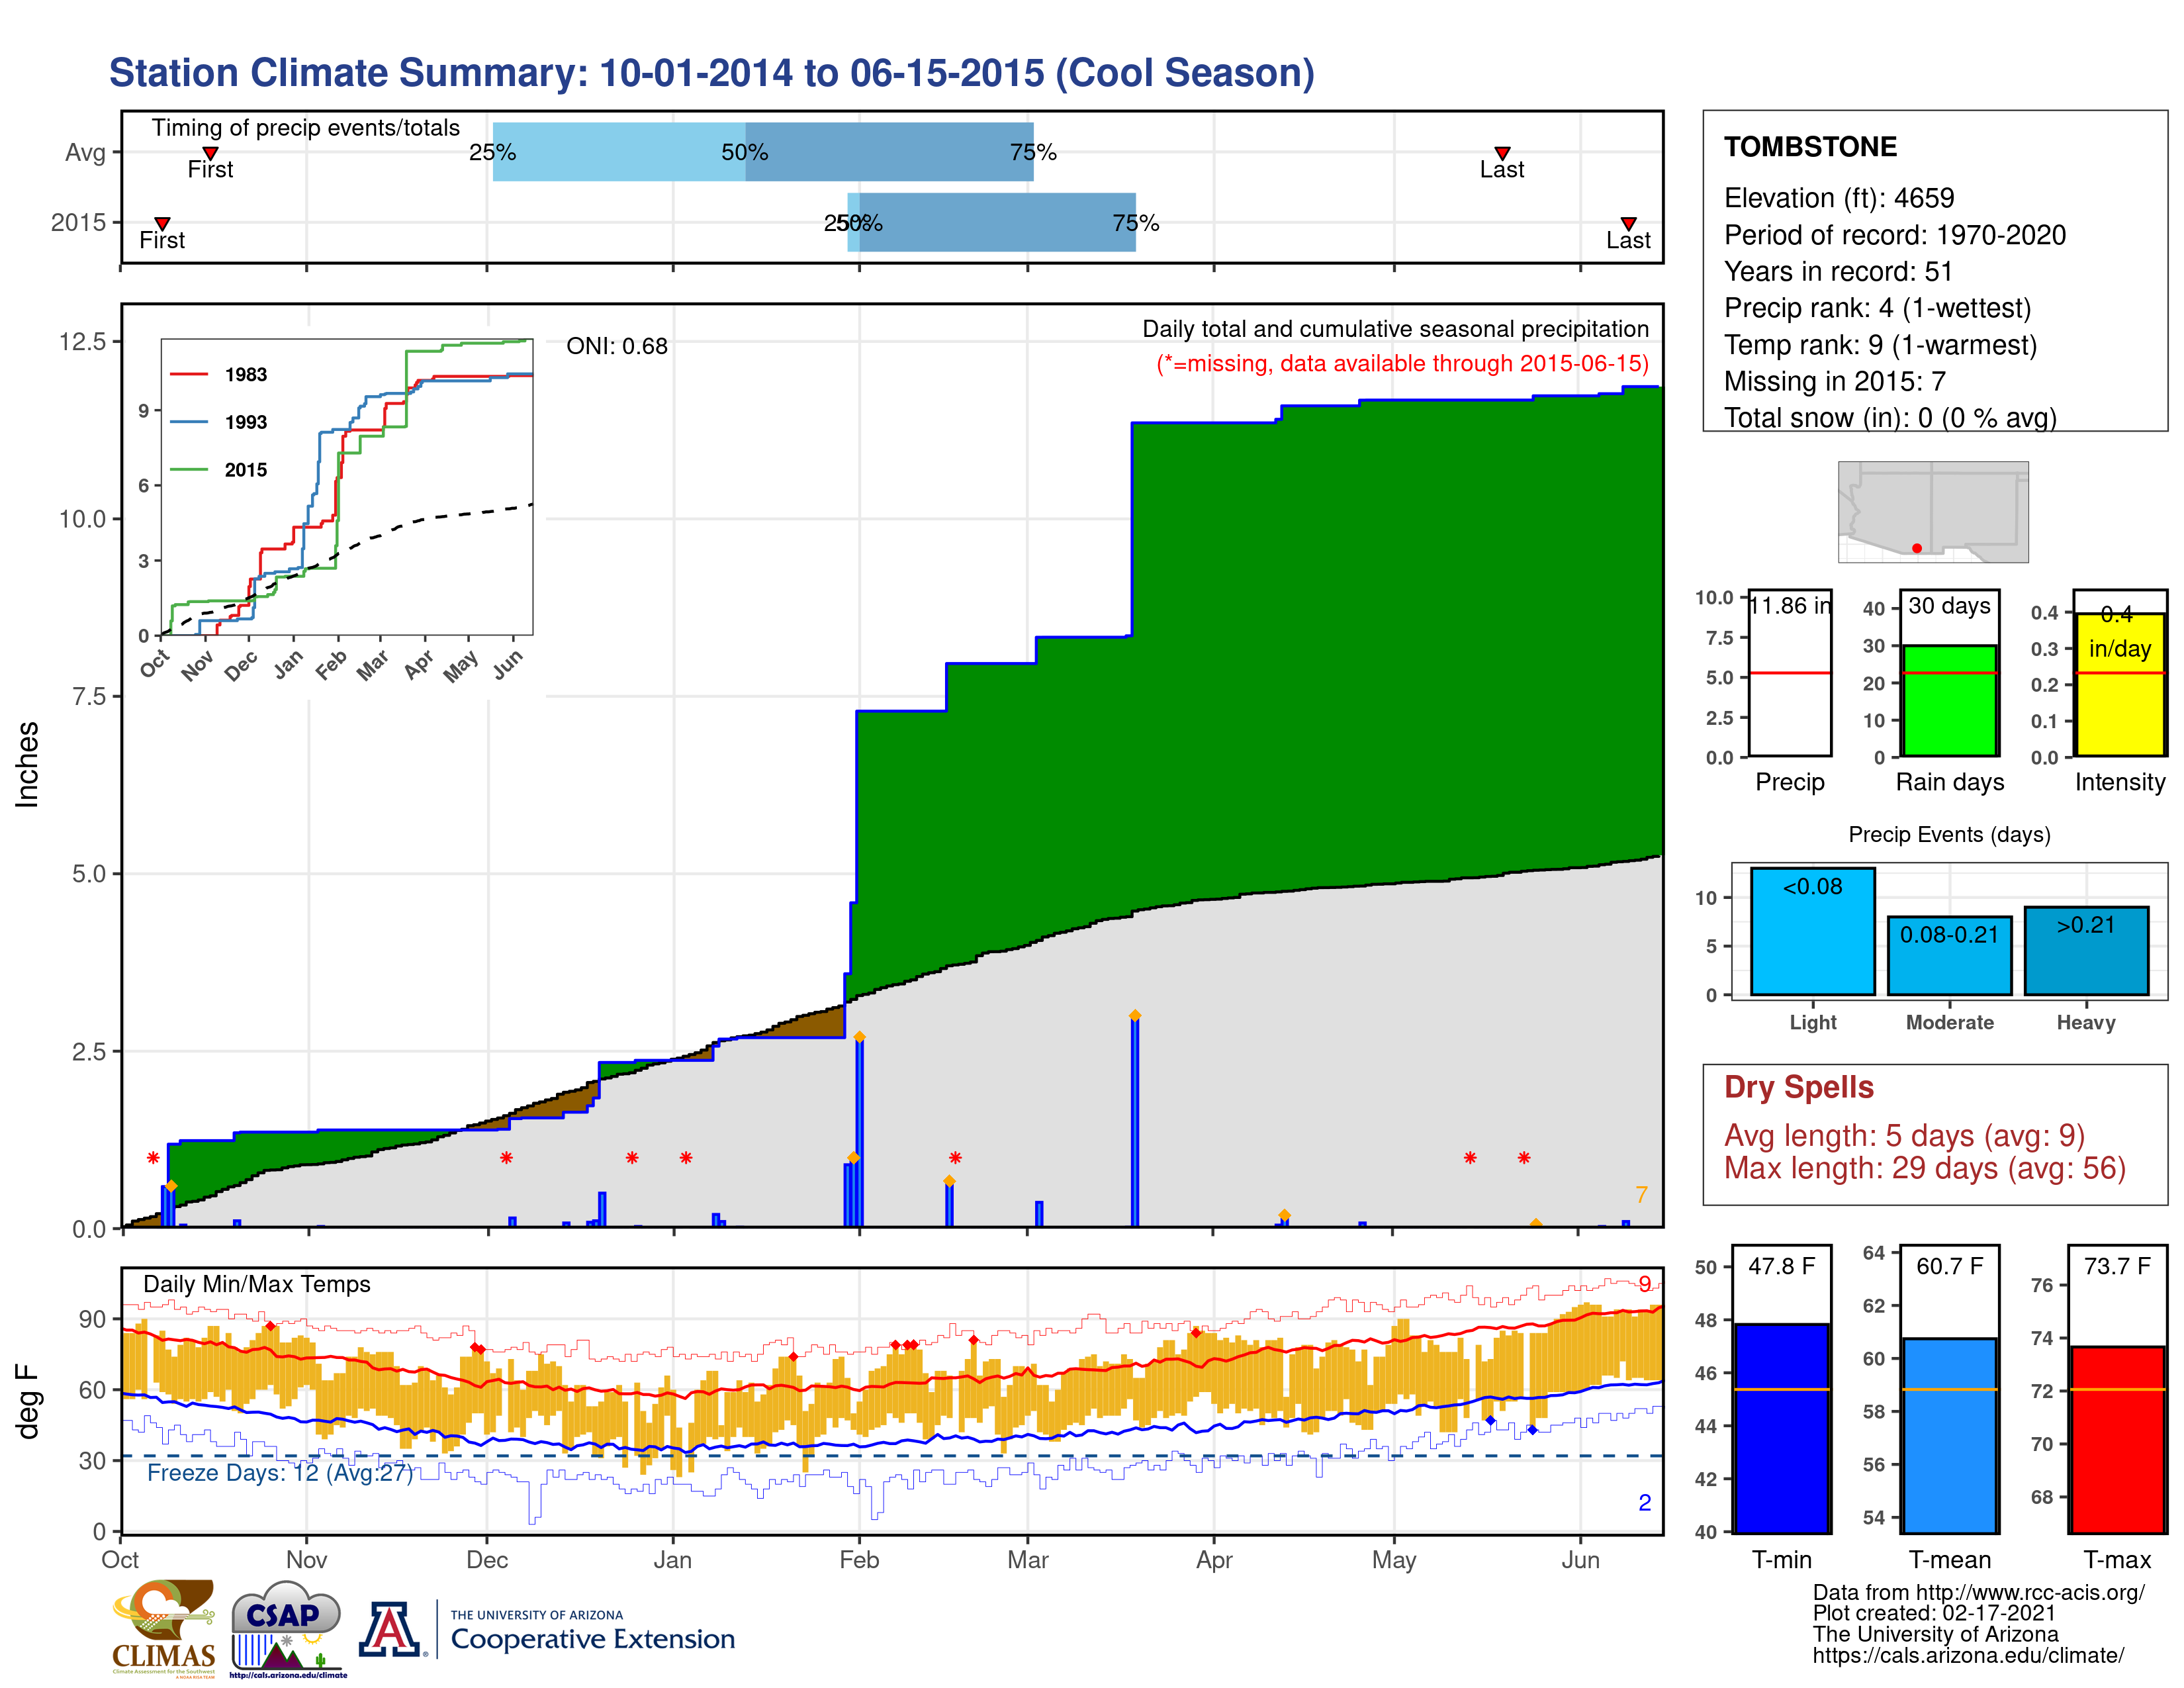
Task: Click the 'Precip rank: 4 (1-wettest)' line
Action: (1878, 308)
